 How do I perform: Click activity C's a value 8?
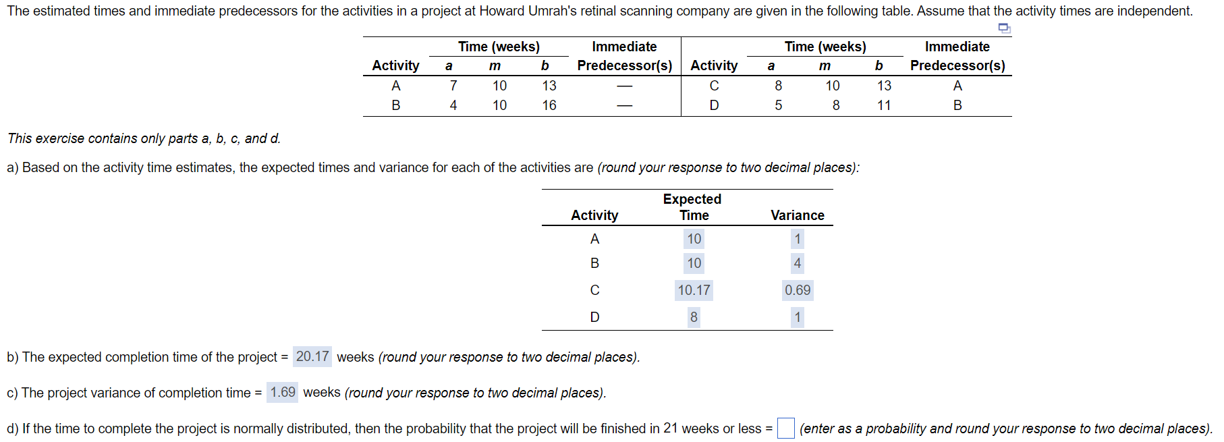779,86
